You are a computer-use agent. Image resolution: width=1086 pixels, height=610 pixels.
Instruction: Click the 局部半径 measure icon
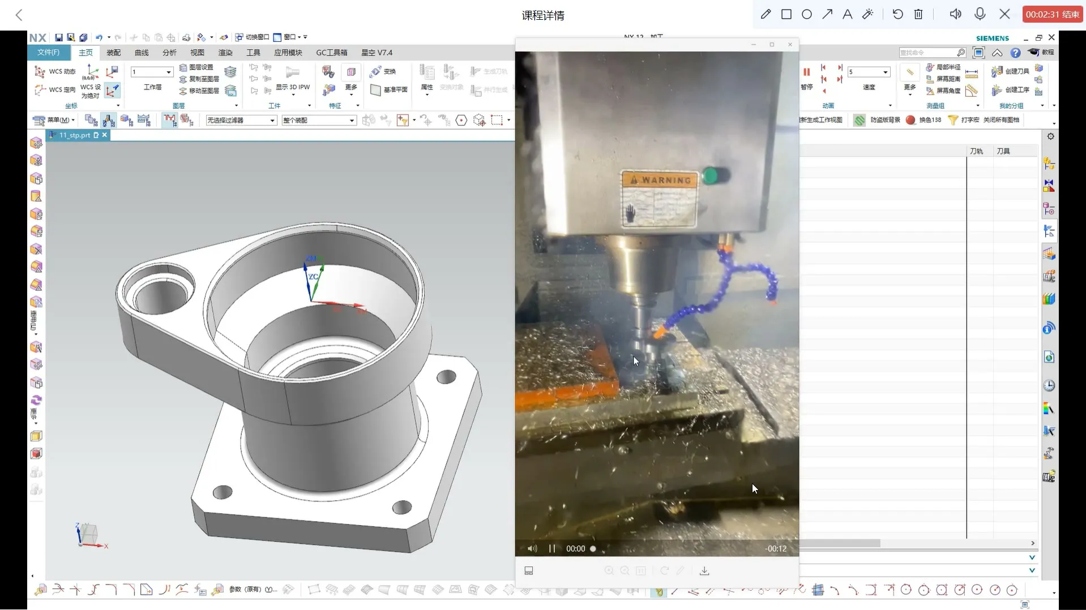[930, 67]
